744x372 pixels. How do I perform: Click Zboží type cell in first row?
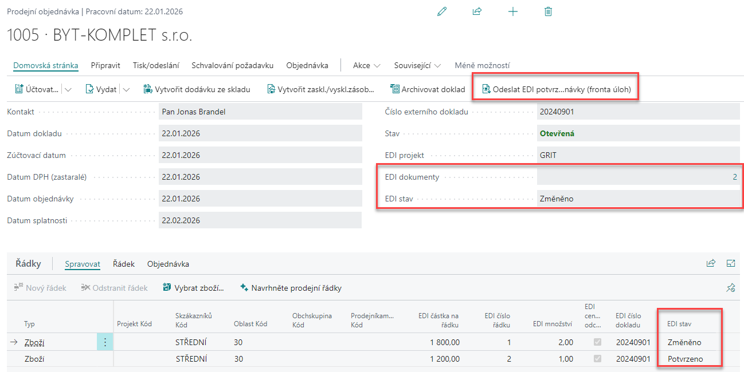(34, 342)
